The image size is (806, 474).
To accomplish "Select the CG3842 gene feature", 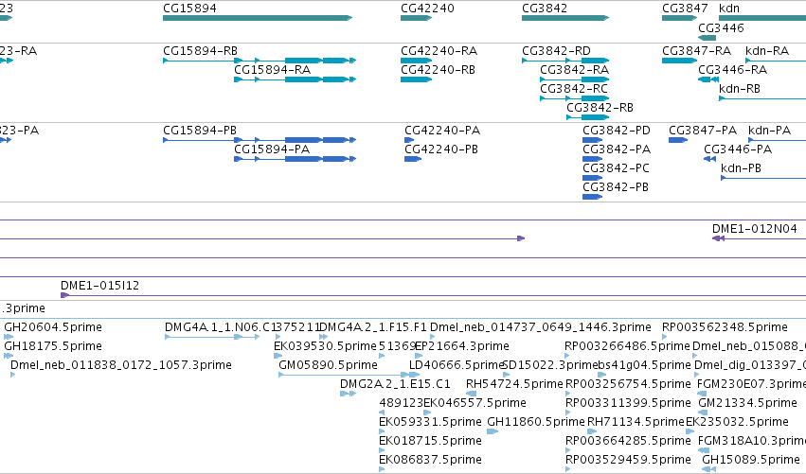I will pyautogui.click(x=565, y=18).
